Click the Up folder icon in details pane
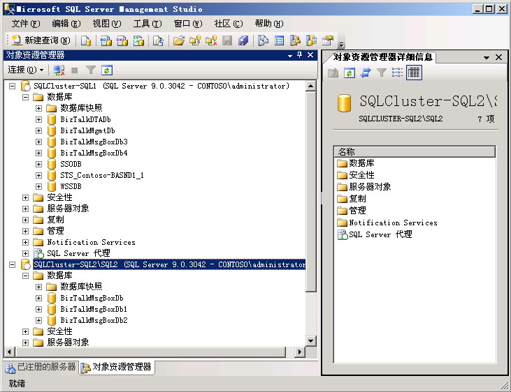Screen dimensions: 511x392 (333, 73)
